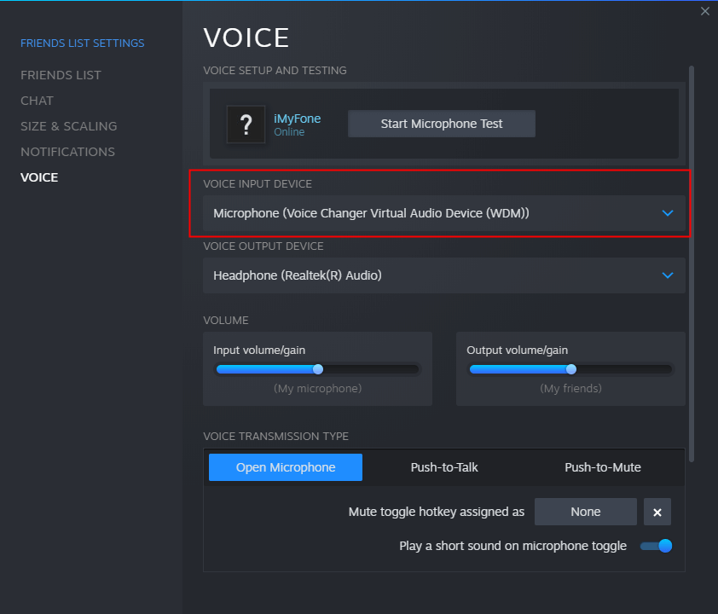Click the vertical scrollbar of voice settings

[692, 264]
